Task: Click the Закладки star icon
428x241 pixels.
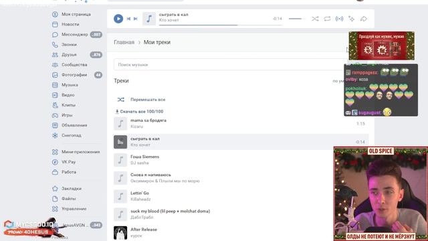Action: tap(55, 189)
